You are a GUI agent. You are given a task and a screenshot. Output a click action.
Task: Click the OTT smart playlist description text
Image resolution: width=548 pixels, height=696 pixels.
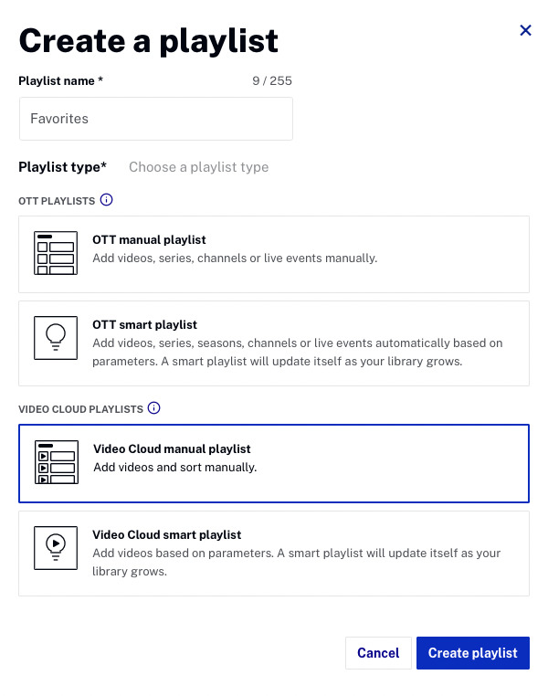(x=298, y=352)
